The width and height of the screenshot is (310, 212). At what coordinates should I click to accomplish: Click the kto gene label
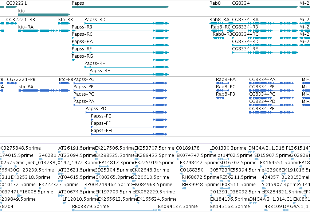21,11
